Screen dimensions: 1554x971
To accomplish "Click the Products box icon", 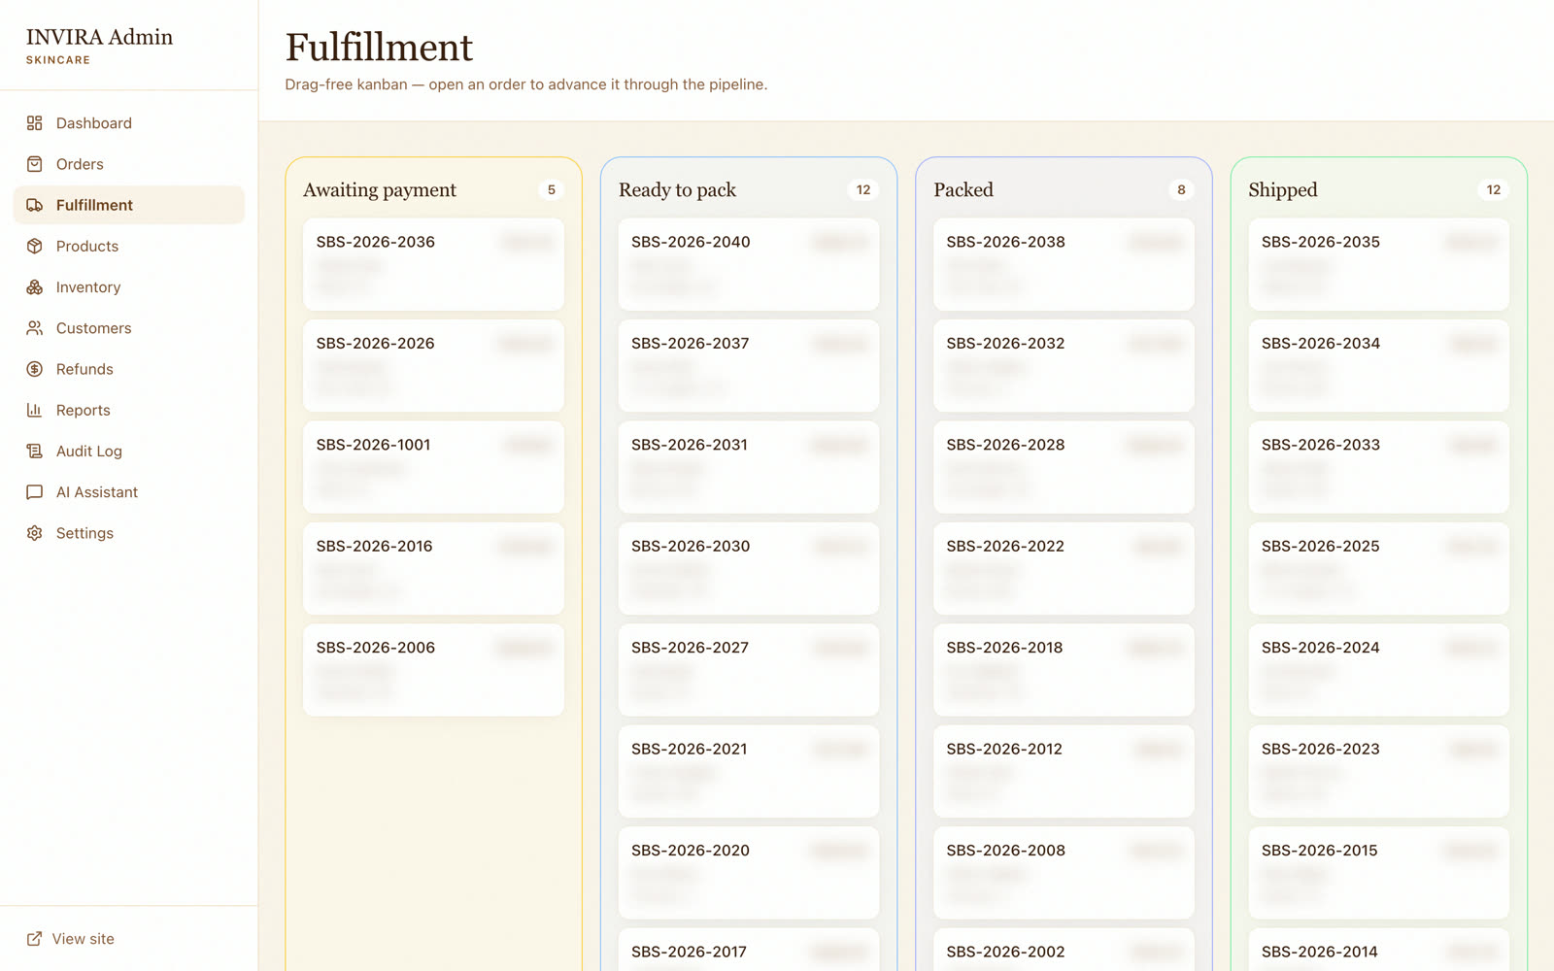I will 35,246.
